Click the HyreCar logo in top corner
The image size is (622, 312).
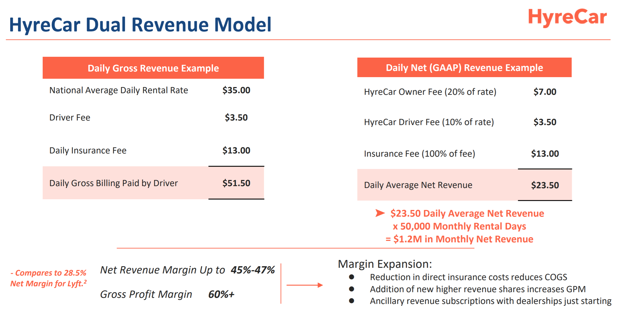pos(567,18)
